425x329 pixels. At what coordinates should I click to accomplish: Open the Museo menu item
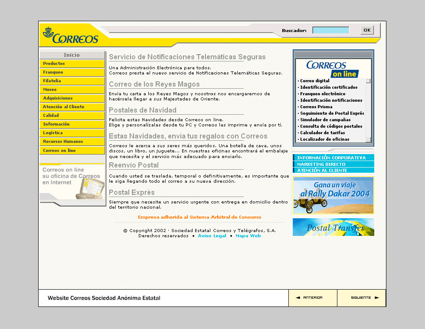point(72,90)
